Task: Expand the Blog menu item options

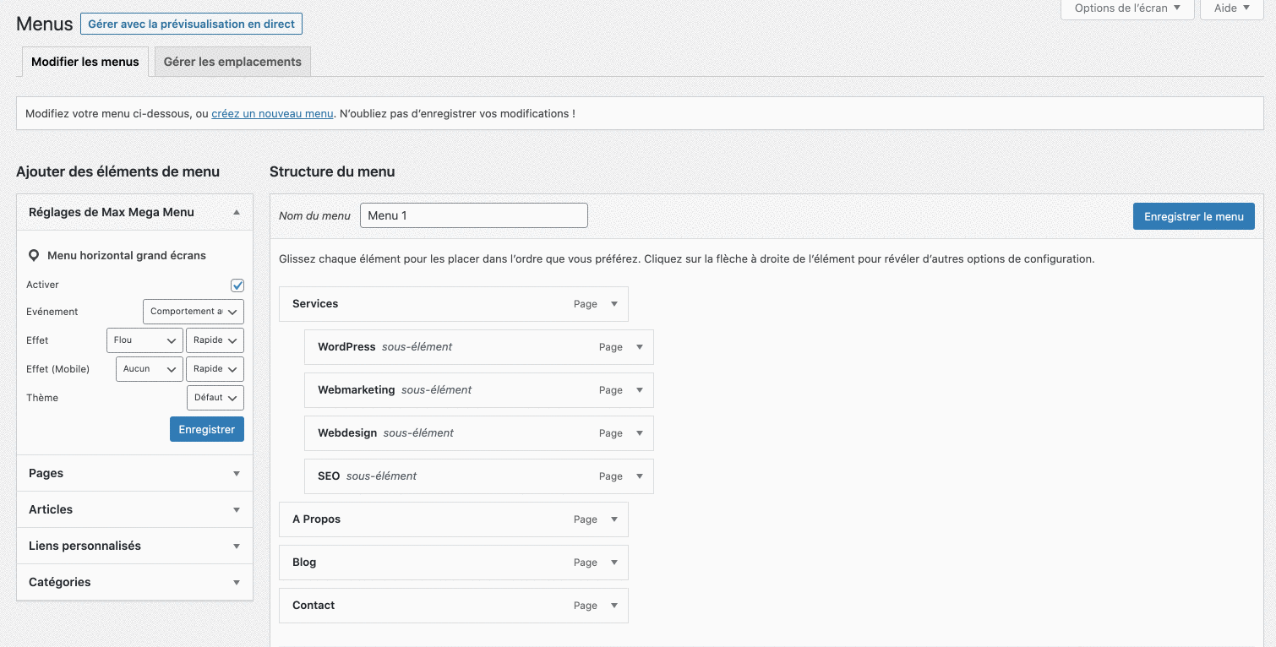Action: [x=614, y=563]
